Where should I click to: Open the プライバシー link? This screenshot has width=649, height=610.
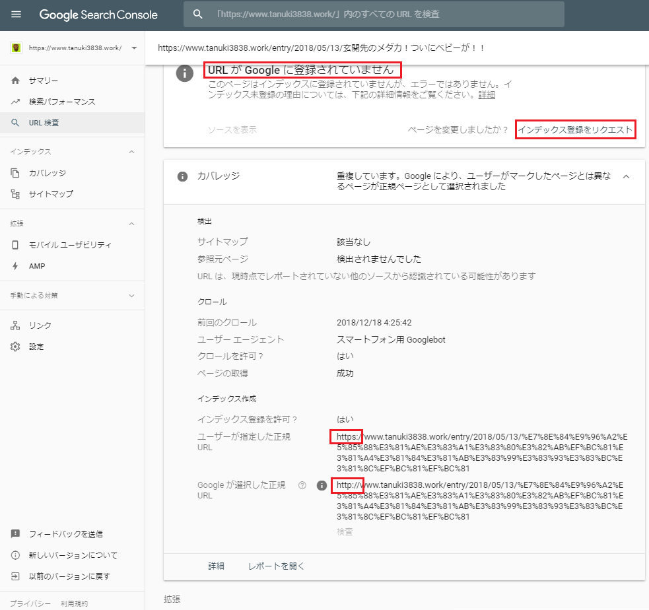[30, 603]
